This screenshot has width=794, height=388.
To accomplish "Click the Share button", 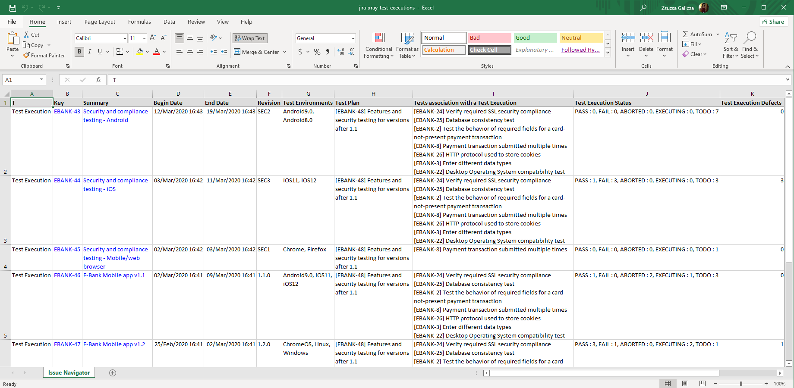I will [x=773, y=22].
